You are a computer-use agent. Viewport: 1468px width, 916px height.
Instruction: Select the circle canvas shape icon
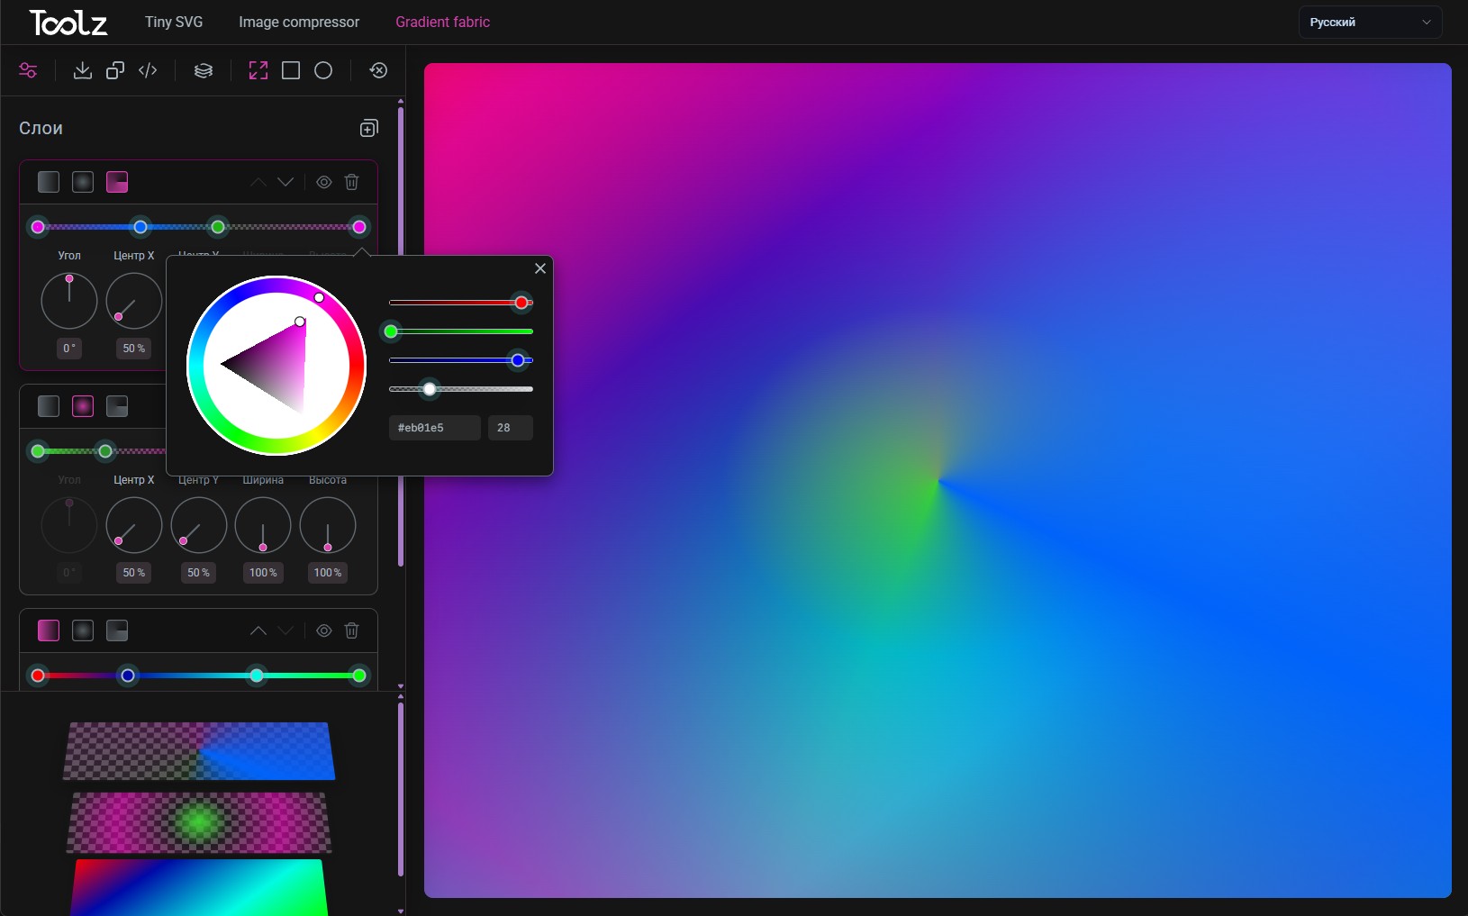pos(323,70)
